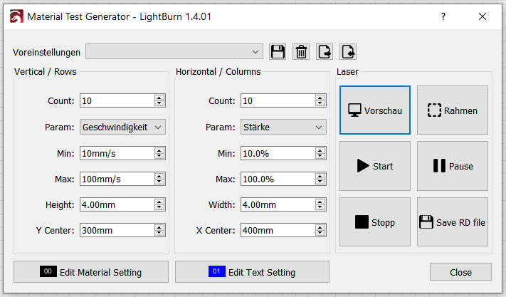506x297 pixels.
Task: Pause the laser job
Action: tap(453, 166)
